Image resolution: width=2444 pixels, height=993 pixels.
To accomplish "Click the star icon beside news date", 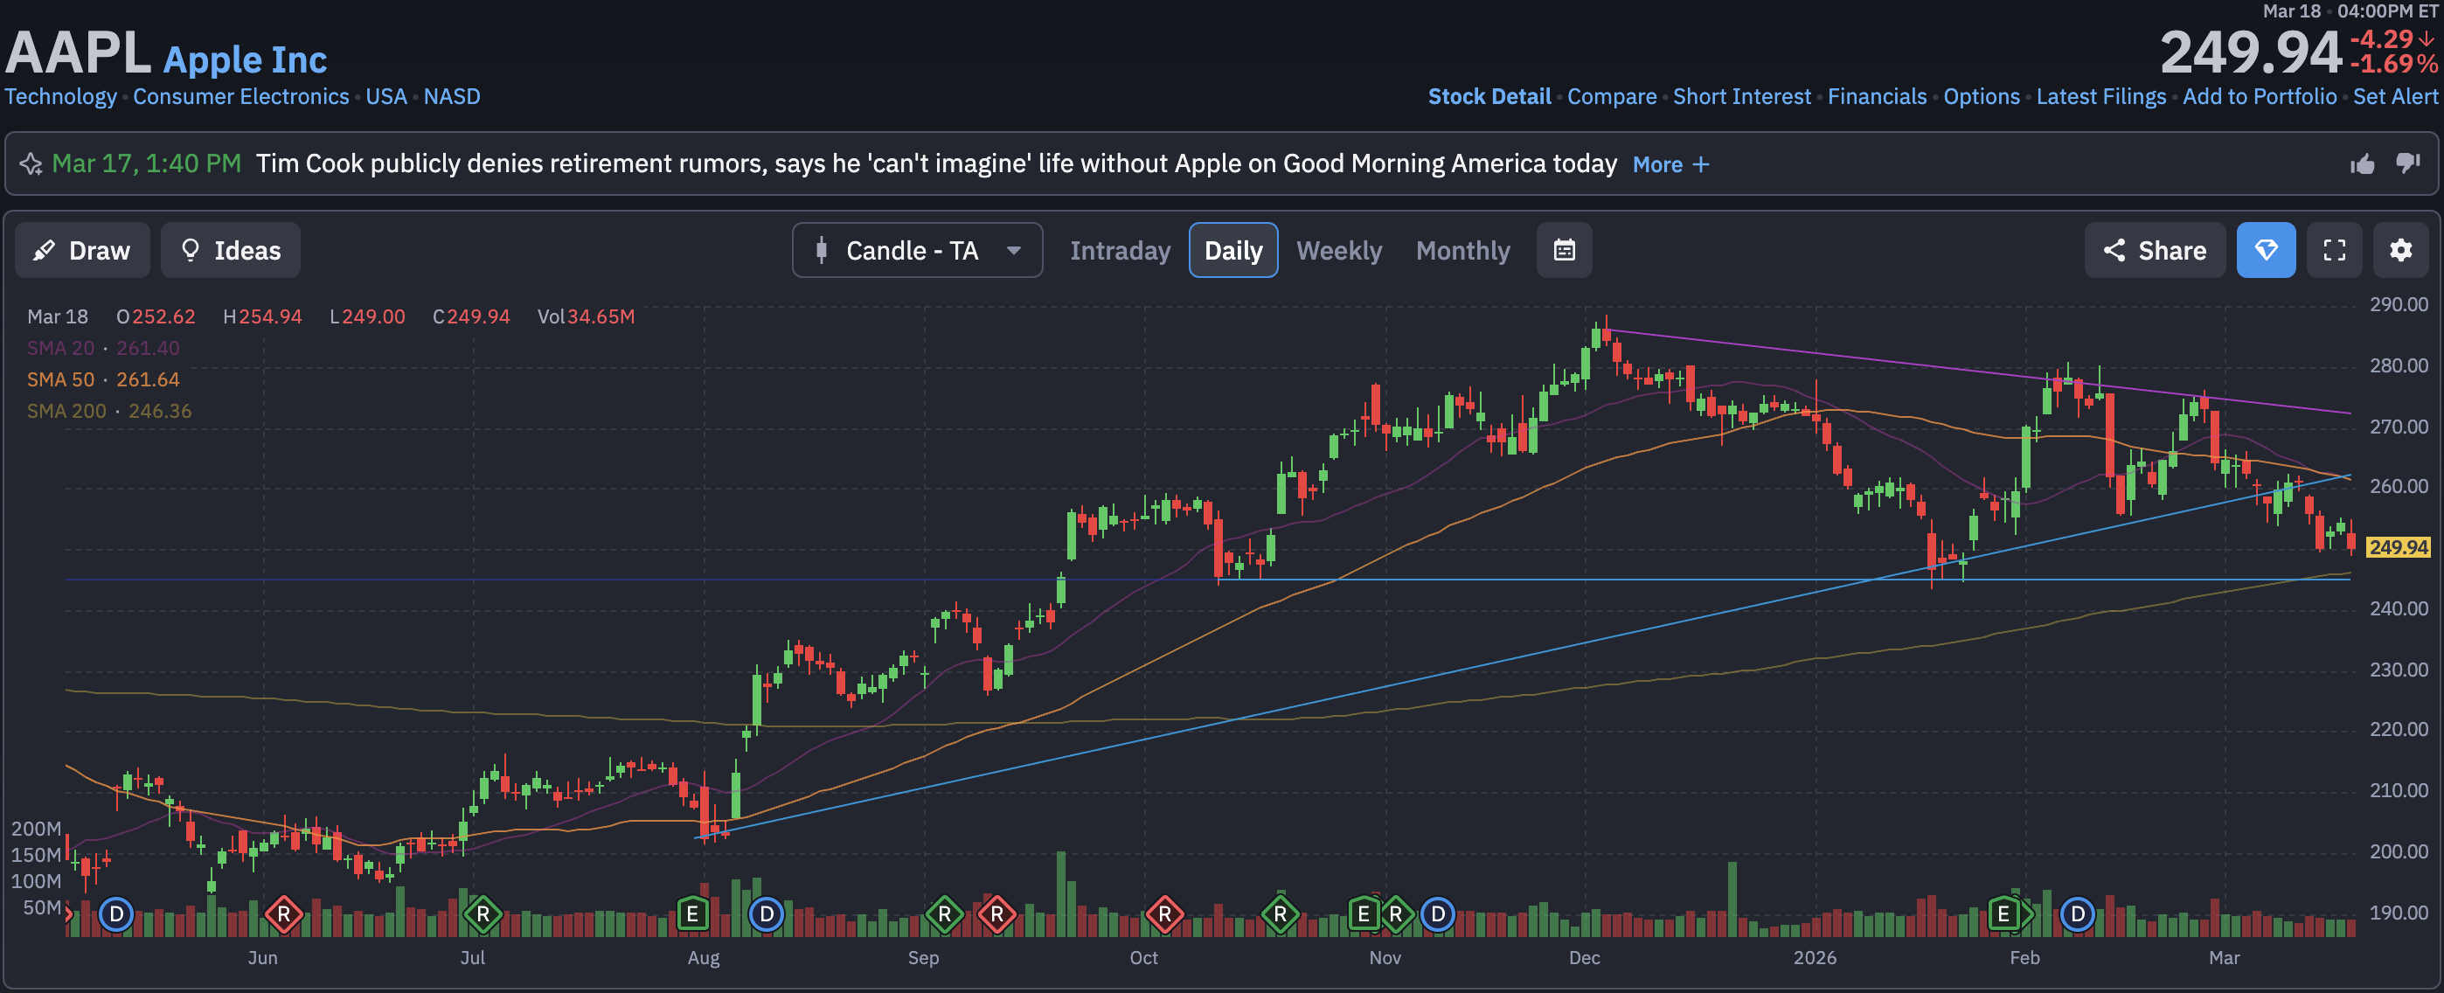I will (x=31, y=164).
